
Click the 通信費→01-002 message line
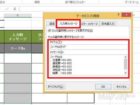62,63
